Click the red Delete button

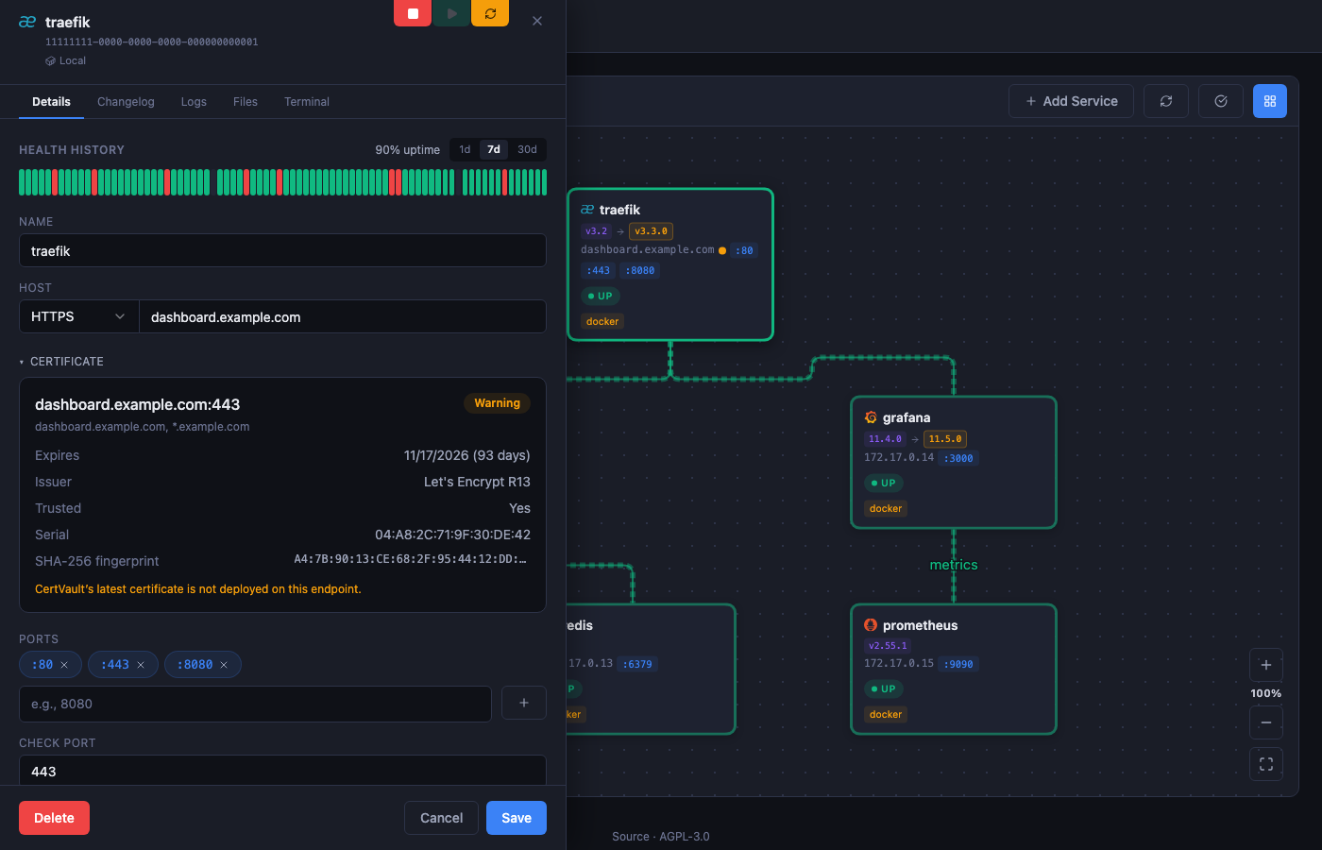pos(54,818)
